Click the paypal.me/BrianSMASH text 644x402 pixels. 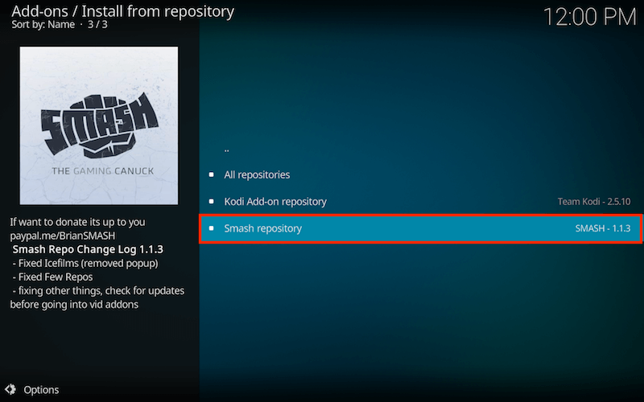click(x=63, y=236)
